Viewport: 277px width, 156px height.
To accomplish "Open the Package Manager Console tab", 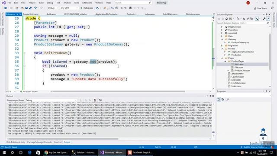I will 39,142.
